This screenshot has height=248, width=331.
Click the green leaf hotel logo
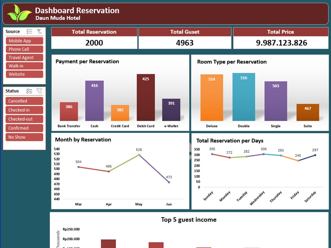click(19, 14)
